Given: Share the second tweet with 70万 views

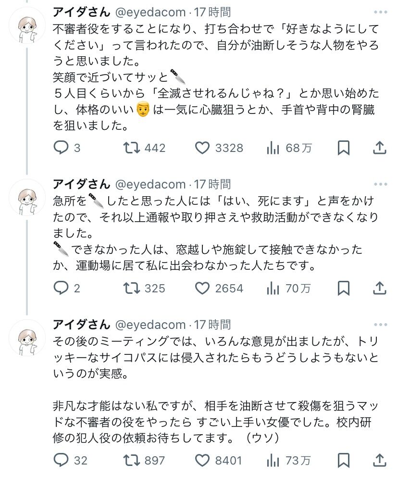Looking at the screenshot, I should pos(380,288).
